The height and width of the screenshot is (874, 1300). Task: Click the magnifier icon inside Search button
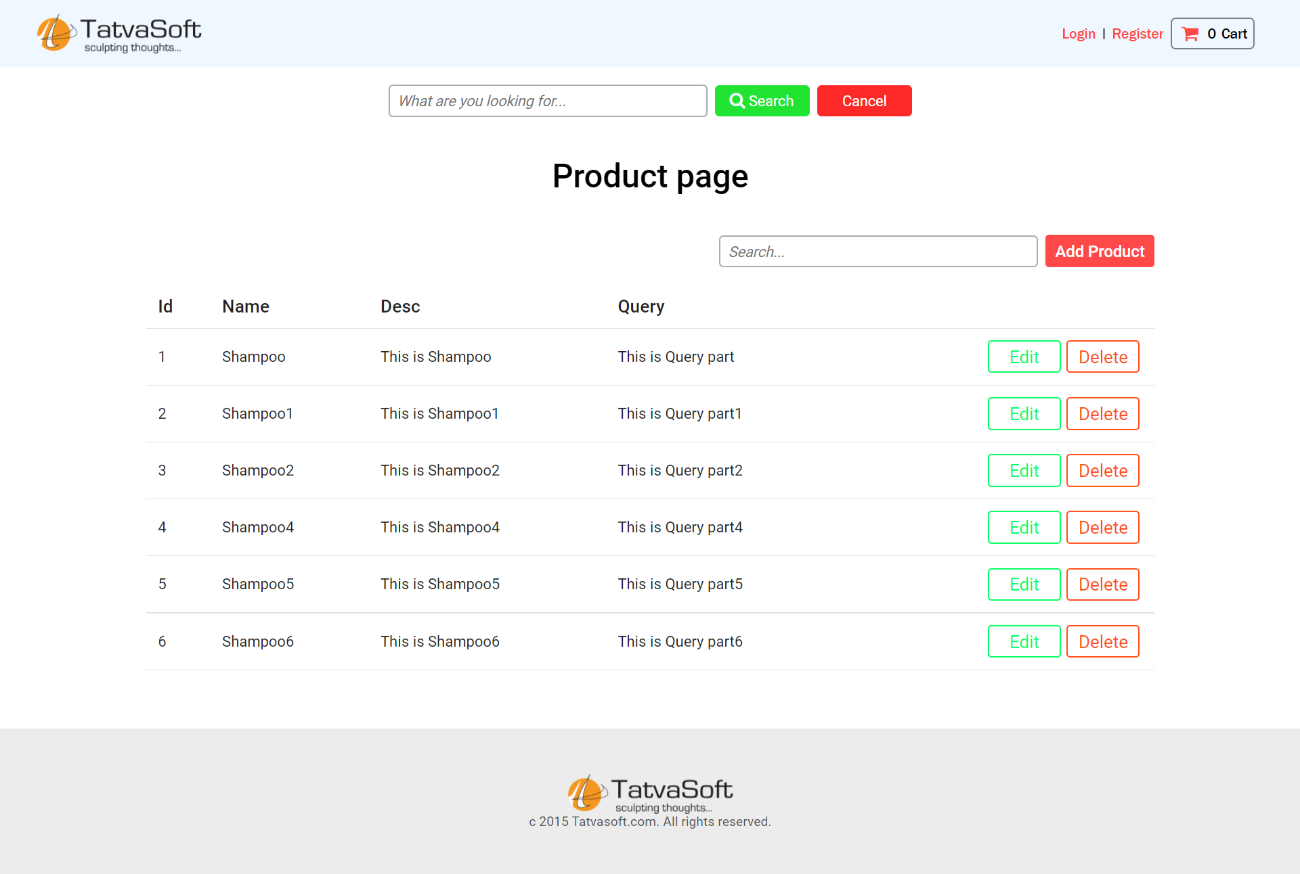(x=738, y=100)
